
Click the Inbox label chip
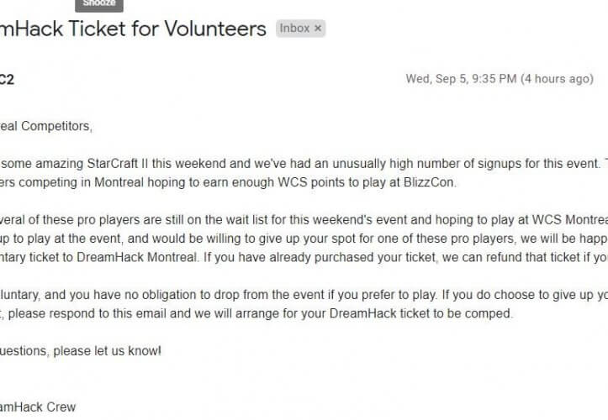coord(294,28)
